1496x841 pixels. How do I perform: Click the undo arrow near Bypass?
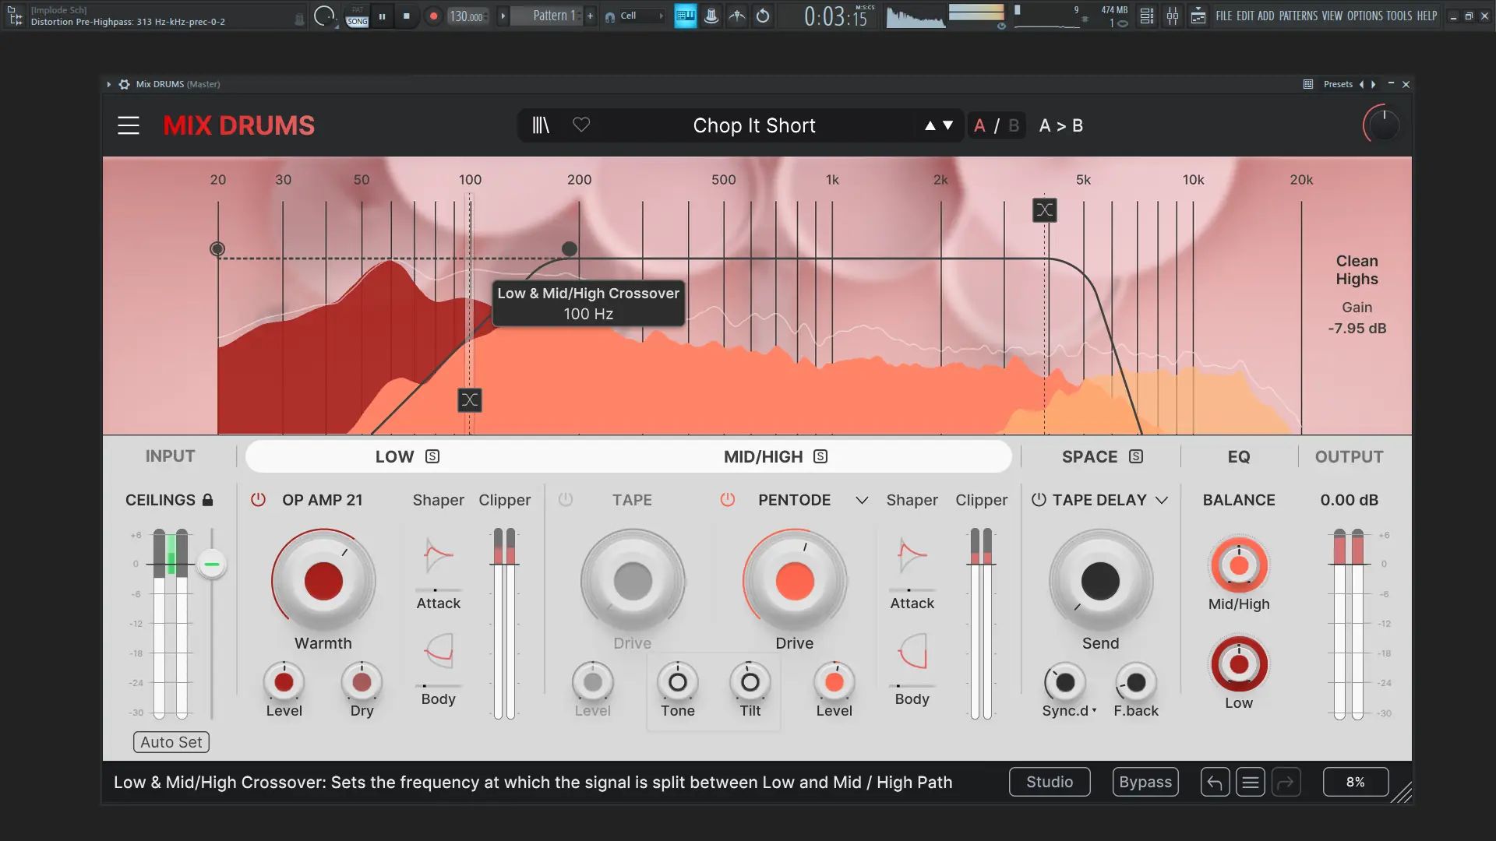[x=1214, y=782]
